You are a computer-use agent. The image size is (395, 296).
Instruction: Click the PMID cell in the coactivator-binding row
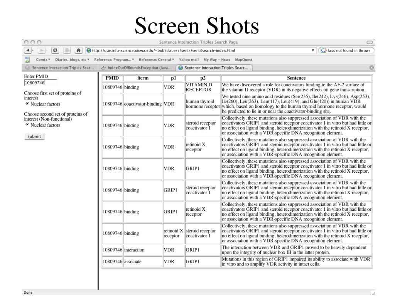pos(112,104)
